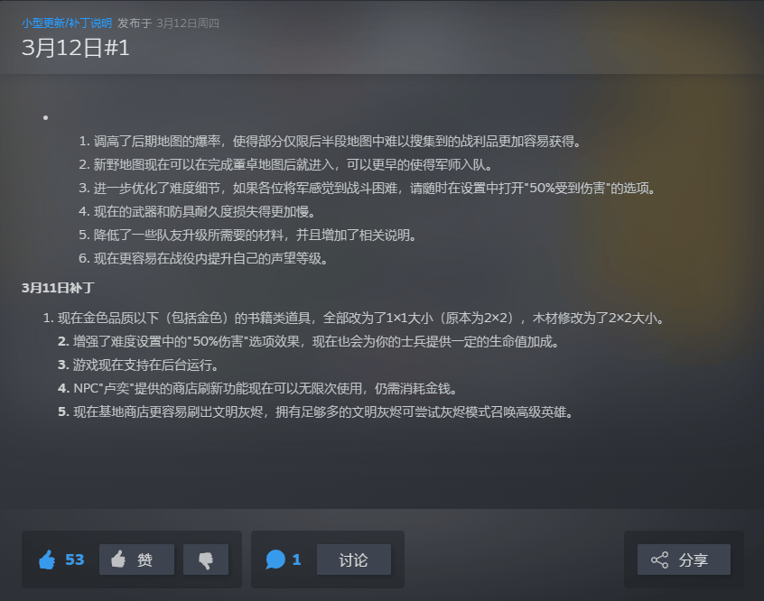
Task: Click the 赞 label to upvote
Action: 144,560
